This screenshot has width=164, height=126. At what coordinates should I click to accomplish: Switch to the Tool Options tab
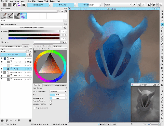(x=38, y=85)
